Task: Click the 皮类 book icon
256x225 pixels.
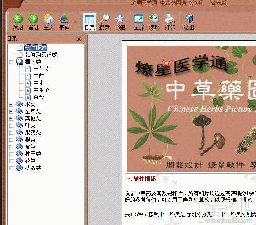Action: point(19,146)
